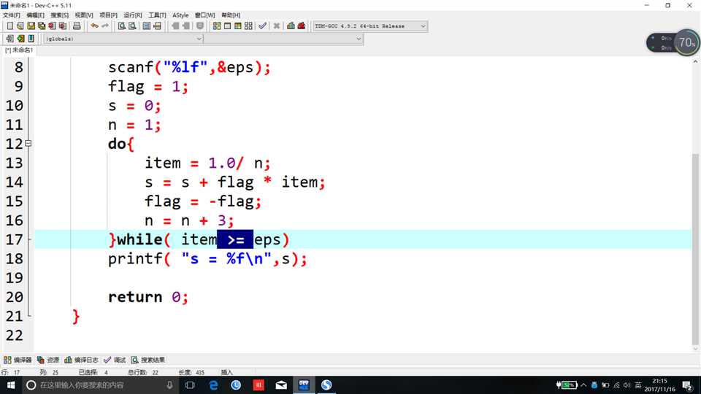Click the Rebuild All toolbar icon
The height and width of the screenshot is (394, 701).
pyautogui.click(x=248, y=26)
